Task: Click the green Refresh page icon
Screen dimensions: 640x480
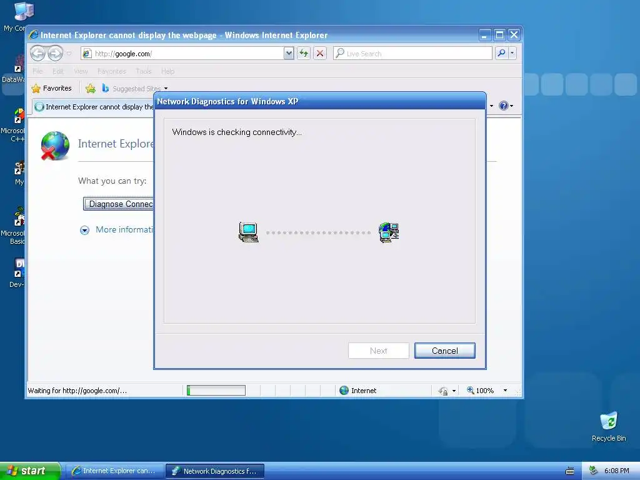Action: tap(304, 54)
